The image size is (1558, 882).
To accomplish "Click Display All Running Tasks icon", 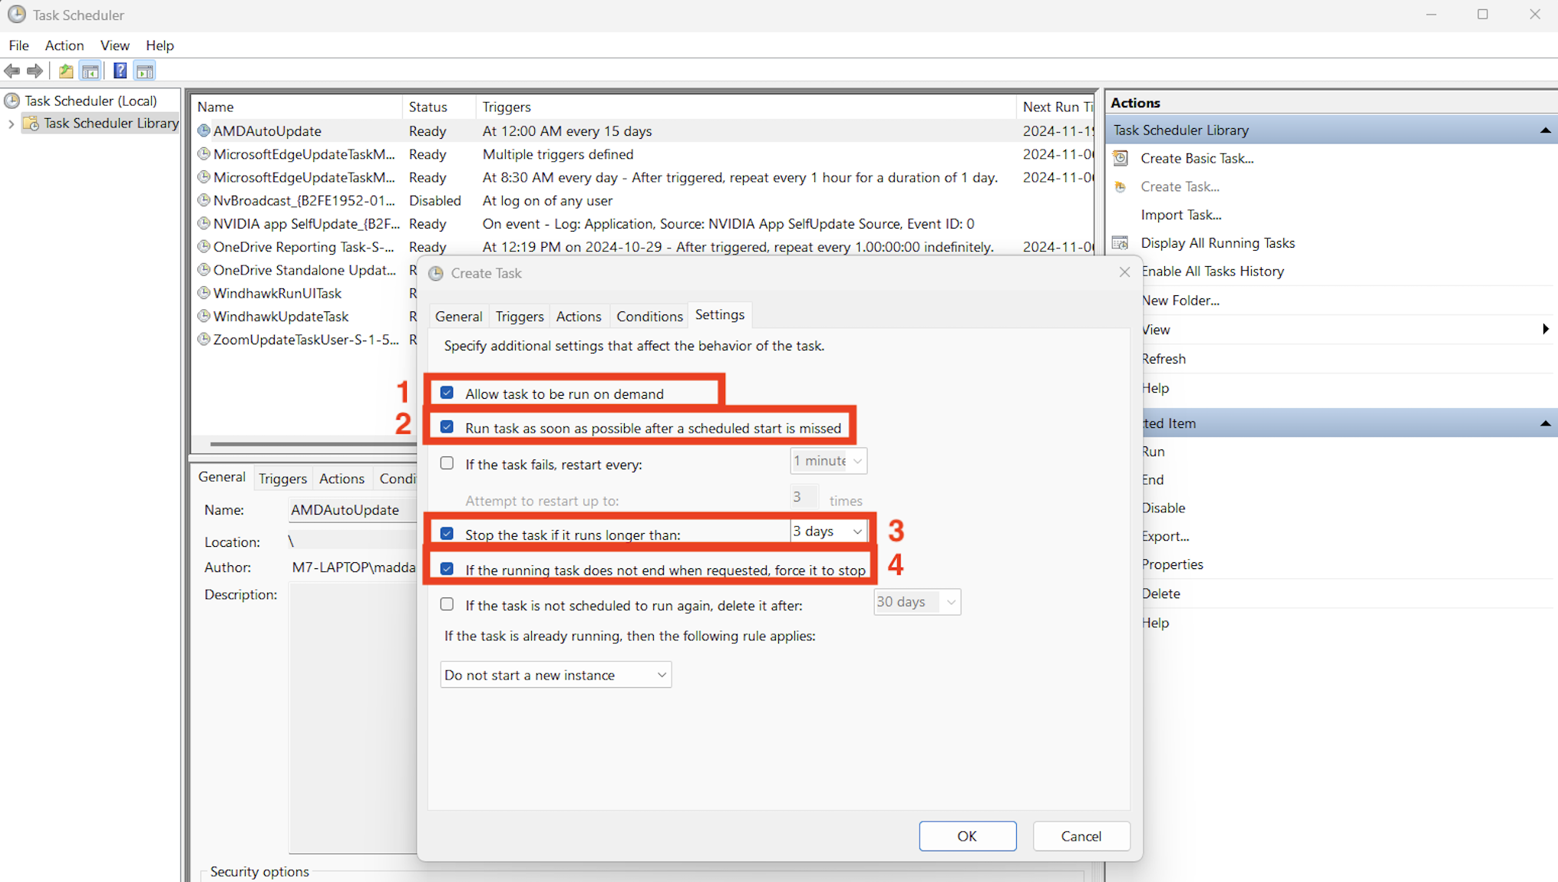I will point(1121,243).
